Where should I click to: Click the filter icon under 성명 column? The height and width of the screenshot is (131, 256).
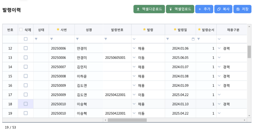click(x=77, y=39)
